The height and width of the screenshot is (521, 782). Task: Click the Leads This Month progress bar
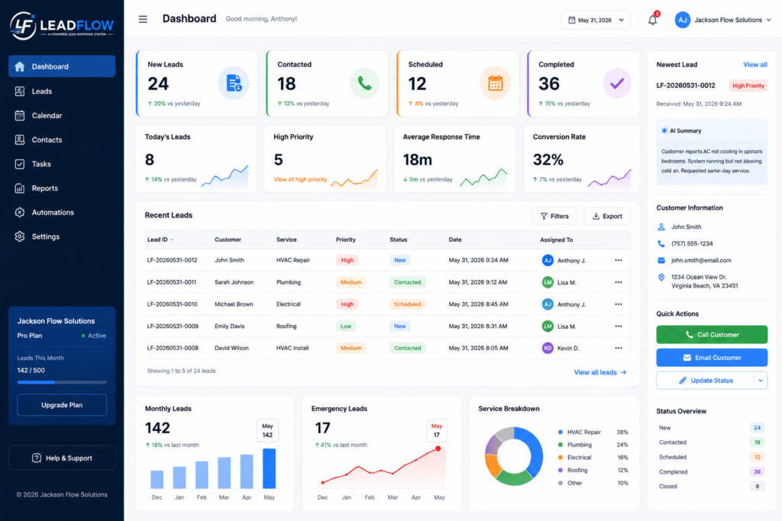point(62,382)
